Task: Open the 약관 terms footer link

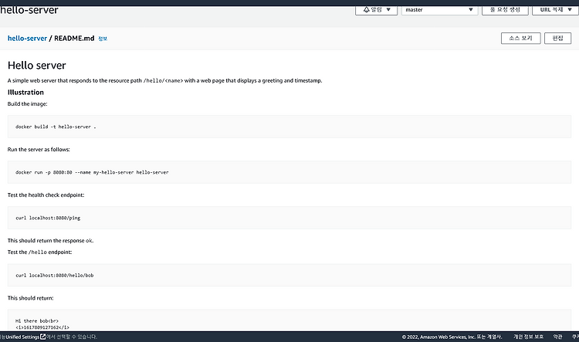Action: (x=557, y=337)
